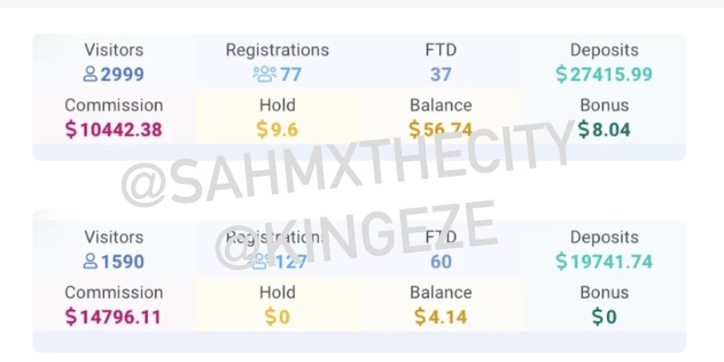
Task: Click the Visitors label in the first card
Action: click(x=114, y=50)
